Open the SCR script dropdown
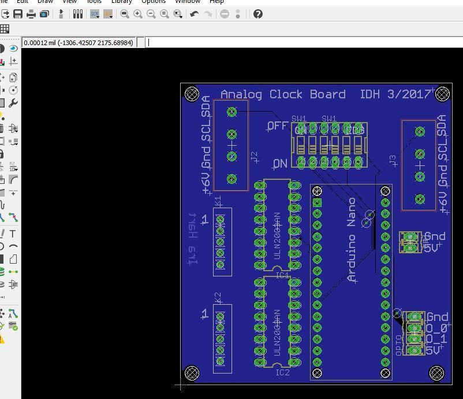463x399 pixels. [95, 14]
